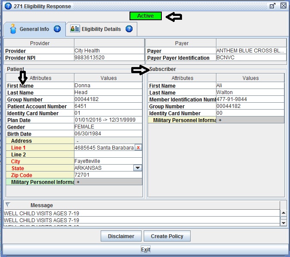The height and width of the screenshot is (257, 290).
Task: Clear Line 1 address with the red X
Action: tap(138, 147)
